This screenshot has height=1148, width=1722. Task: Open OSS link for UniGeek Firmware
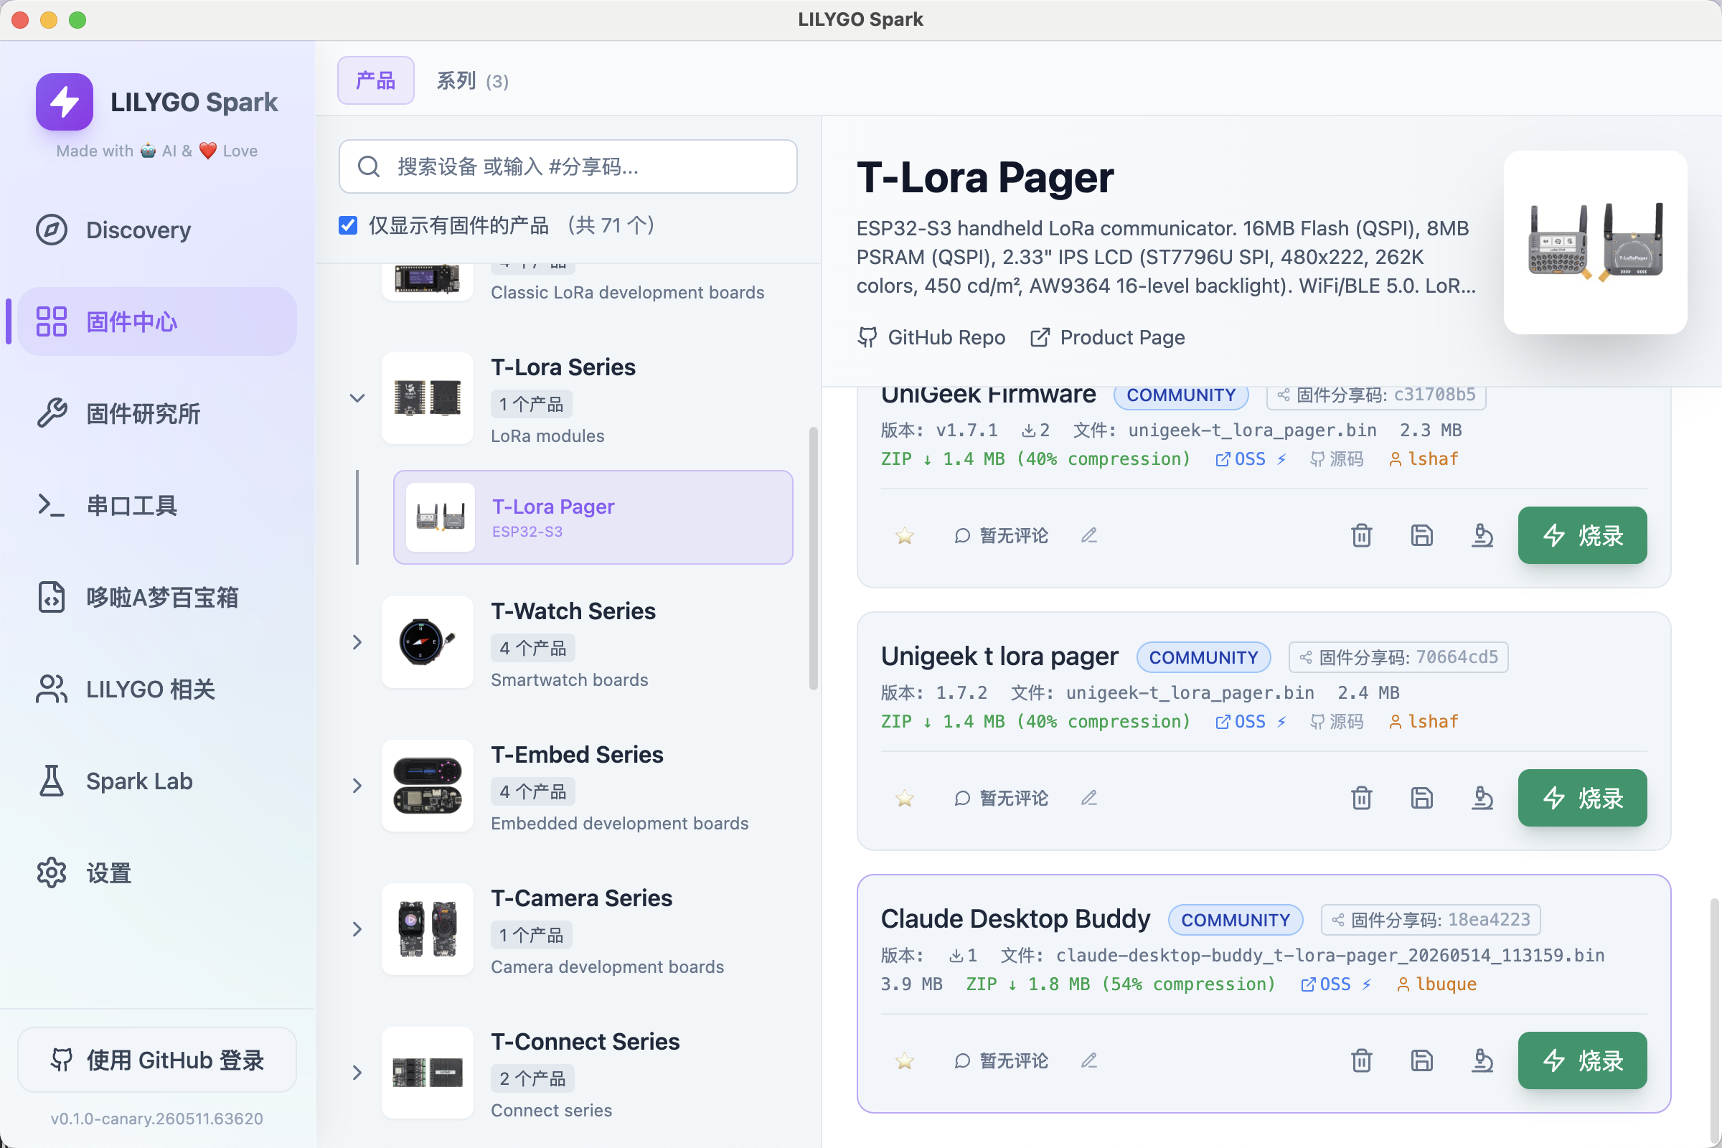click(1251, 459)
